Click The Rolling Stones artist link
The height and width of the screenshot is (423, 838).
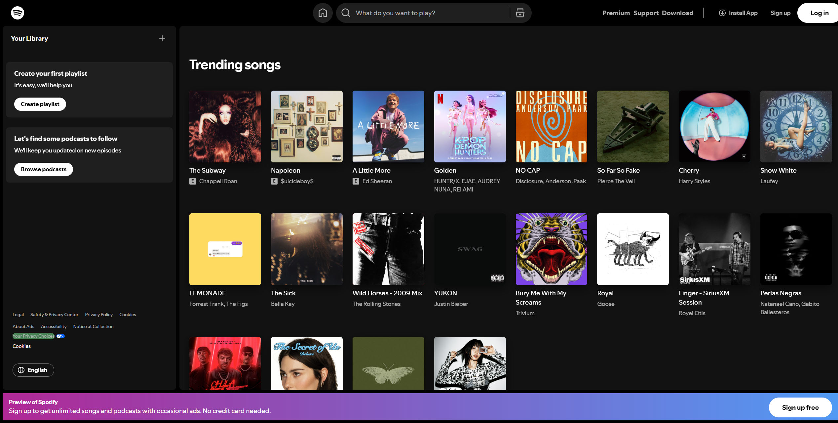[376, 304]
